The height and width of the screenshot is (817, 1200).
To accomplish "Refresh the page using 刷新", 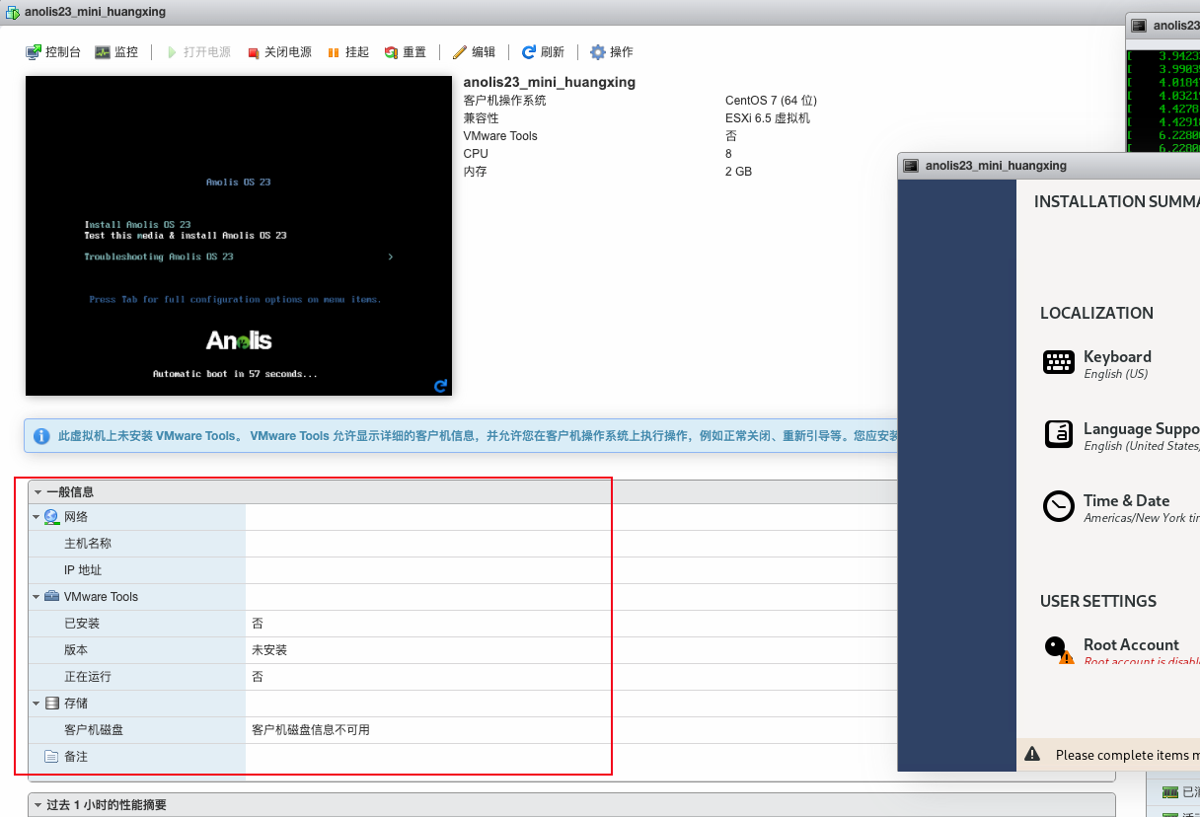I will [x=543, y=52].
